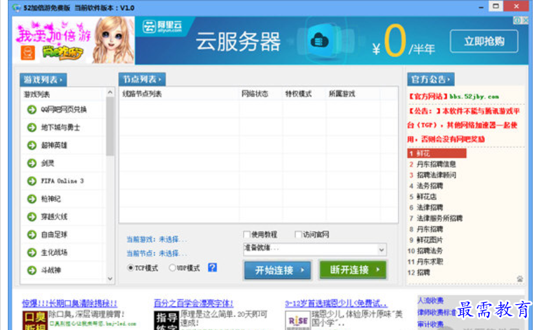Open the 百分之百学会漂亮字体 ad link
The image size is (536, 330).
tap(194, 303)
